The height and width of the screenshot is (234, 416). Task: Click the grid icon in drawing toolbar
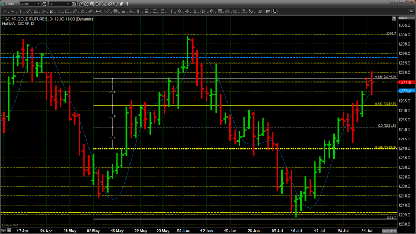(x=220, y=11)
